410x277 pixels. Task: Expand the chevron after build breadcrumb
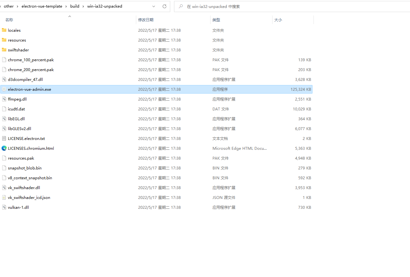point(83,6)
